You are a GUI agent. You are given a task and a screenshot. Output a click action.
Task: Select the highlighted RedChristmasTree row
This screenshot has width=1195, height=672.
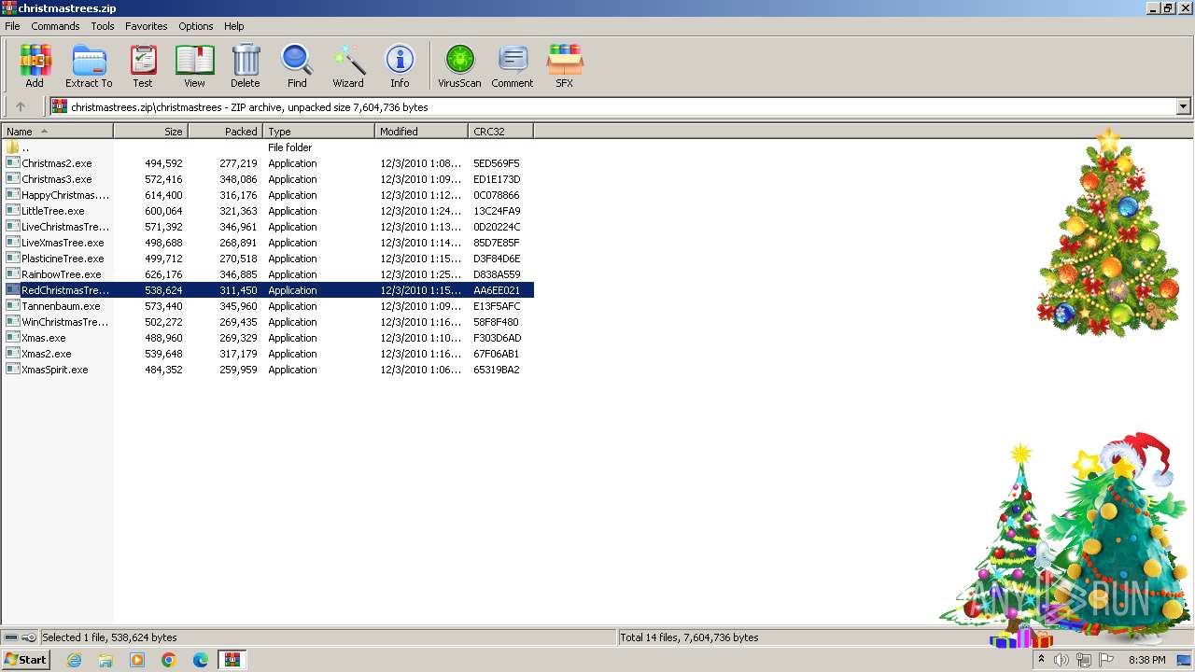pos(268,290)
